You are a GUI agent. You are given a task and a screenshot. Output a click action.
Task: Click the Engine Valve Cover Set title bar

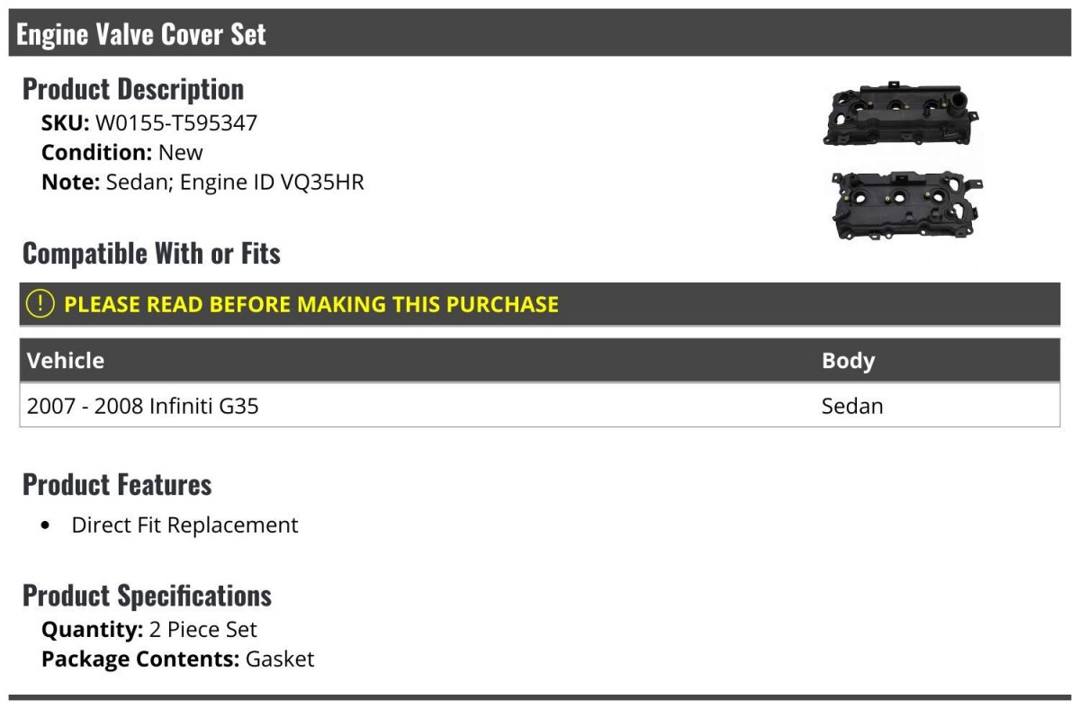[141, 34]
